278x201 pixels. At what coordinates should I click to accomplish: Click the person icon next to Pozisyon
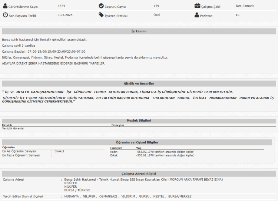(x=197, y=15)
